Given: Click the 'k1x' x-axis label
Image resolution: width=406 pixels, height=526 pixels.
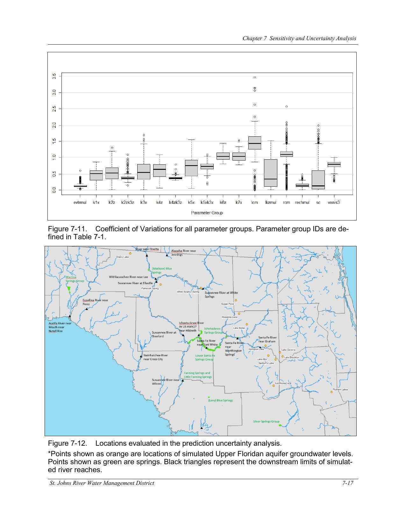Looking at the screenshot, I should tap(96, 203).
